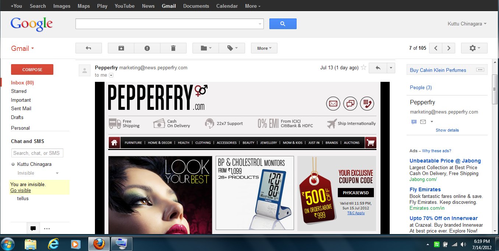499x251 pixels.
Task: Expand the settings gear menu
Action: tap(474, 48)
